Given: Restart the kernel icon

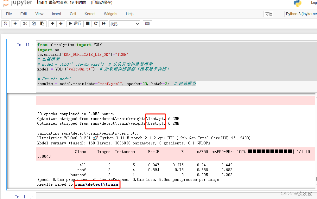Looking at the screenshot, I should 96,24.
